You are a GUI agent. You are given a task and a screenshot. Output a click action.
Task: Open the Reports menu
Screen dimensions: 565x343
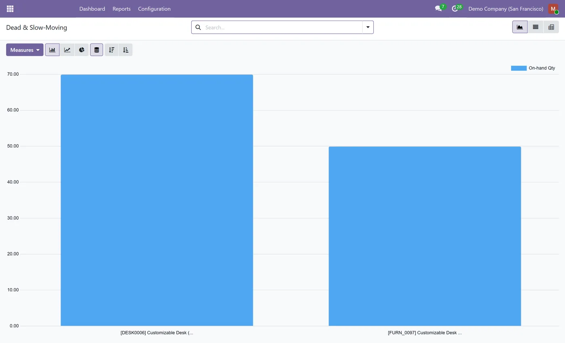tap(121, 8)
